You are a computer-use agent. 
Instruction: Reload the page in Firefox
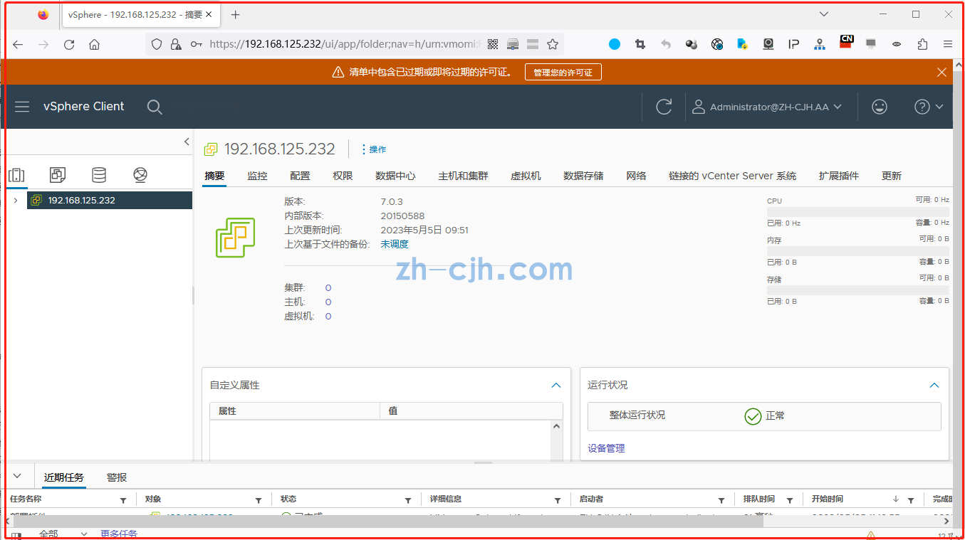[69, 44]
